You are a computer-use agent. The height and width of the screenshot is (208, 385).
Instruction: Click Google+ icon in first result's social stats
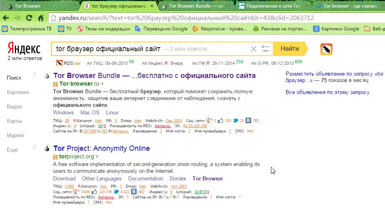(x=209, y=120)
